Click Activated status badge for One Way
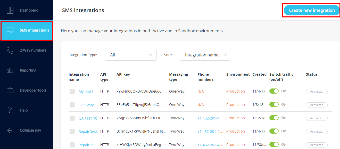Viewport: 340px width, 149px height. pyautogui.click(x=317, y=105)
